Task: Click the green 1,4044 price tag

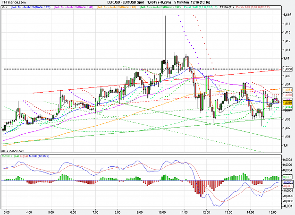Action: tap(287, 107)
